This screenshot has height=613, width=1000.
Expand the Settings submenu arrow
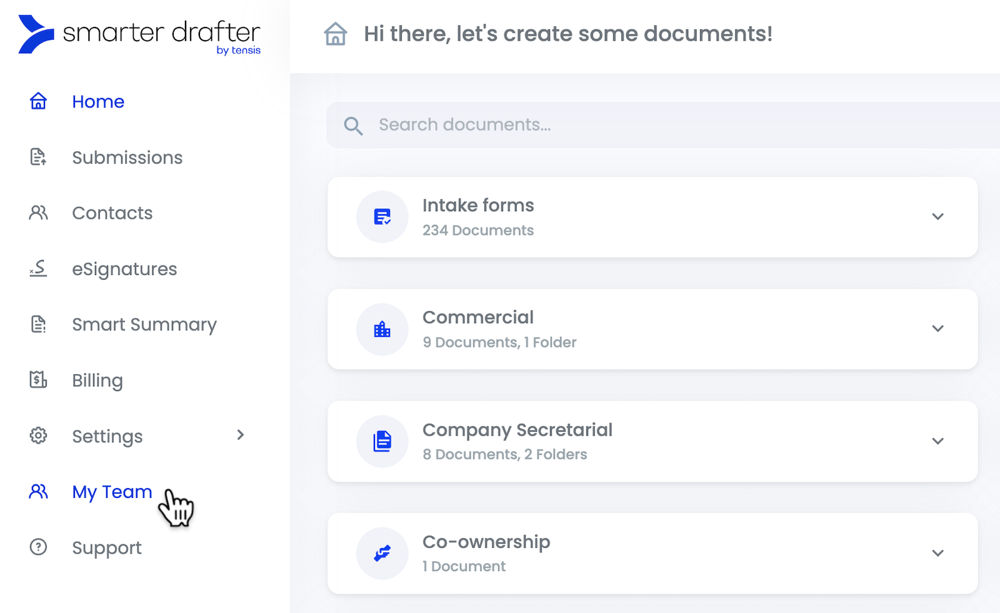tap(241, 436)
